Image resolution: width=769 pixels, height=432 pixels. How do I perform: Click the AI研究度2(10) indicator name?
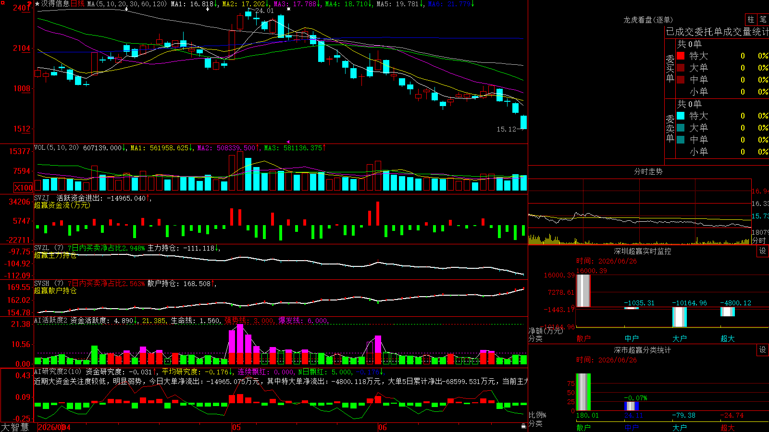[58, 372]
